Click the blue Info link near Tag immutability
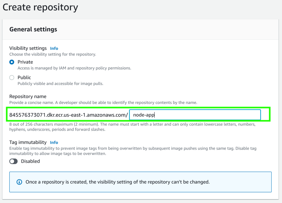 pos(54,142)
